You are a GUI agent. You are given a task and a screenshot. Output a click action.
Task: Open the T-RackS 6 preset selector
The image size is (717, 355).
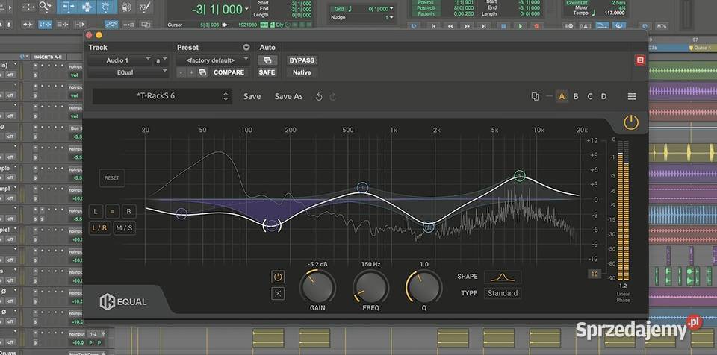point(162,96)
